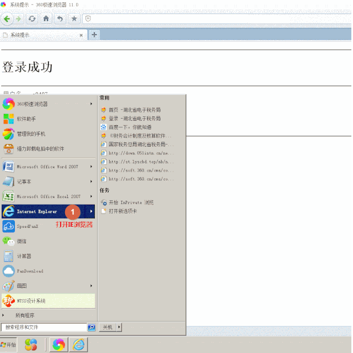Open the shutdown options arrow next to 关机
This screenshot has width=353, height=353.
click(119, 327)
